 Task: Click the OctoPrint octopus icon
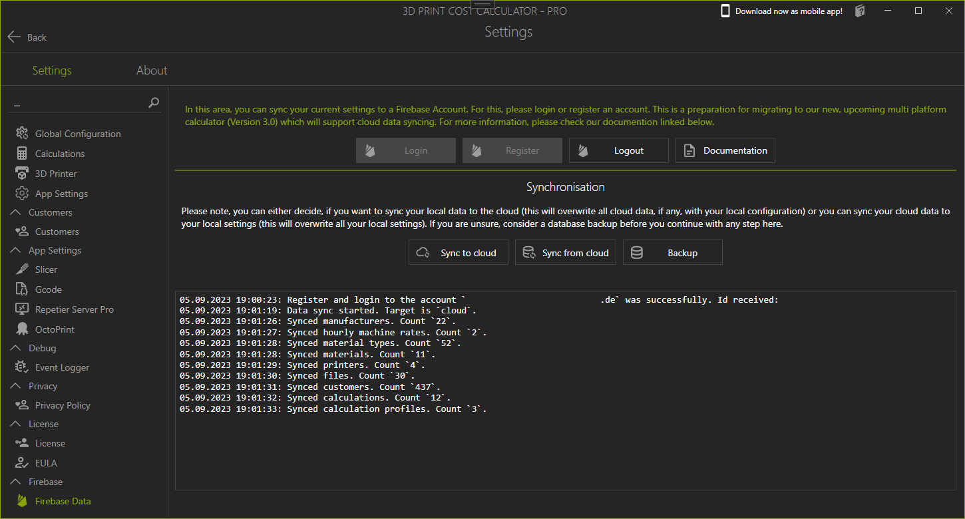point(22,329)
